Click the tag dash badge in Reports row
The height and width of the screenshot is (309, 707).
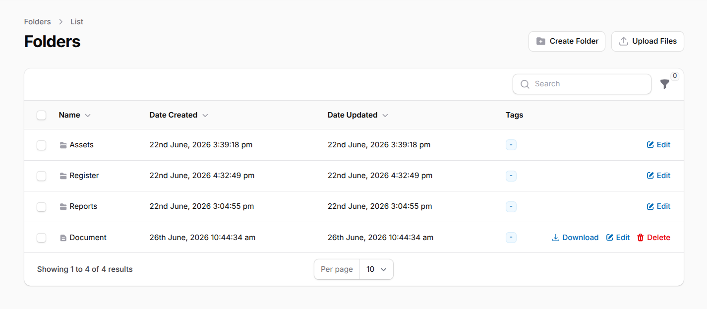click(x=511, y=206)
